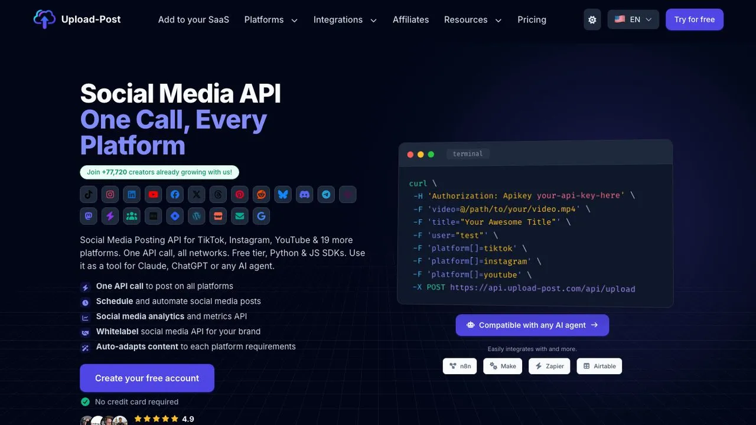Open the Zapier integration chip

[550, 366]
